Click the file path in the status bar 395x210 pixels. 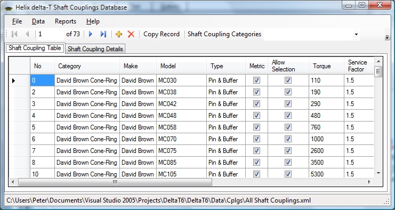[159, 200]
